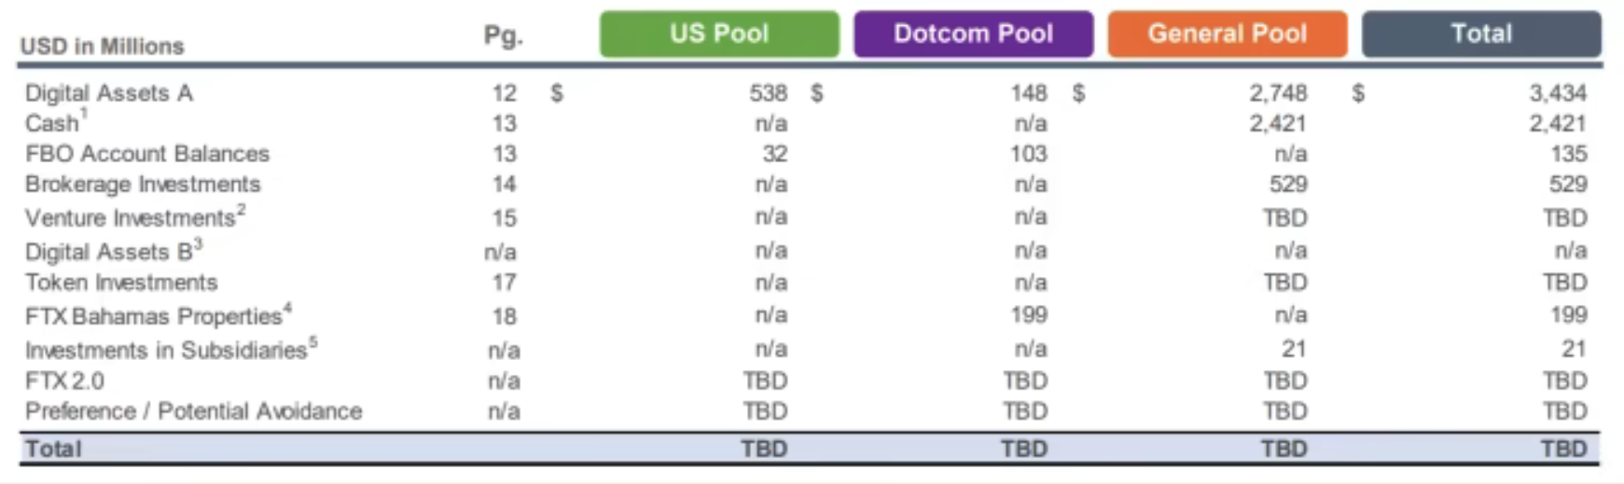The image size is (1624, 484).
Task: Click the bold Total row label
Action: 53,449
